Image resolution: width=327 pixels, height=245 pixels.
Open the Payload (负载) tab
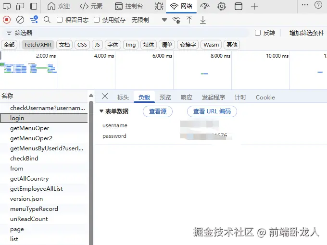click(144, 98)
